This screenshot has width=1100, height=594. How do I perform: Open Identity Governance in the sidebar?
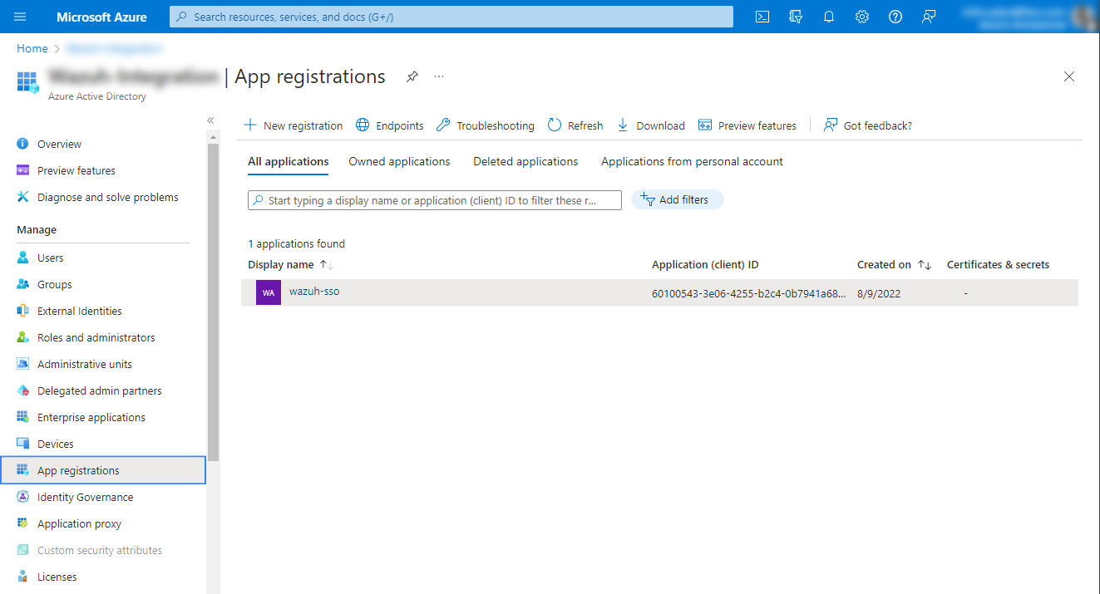tap(85, 497)
